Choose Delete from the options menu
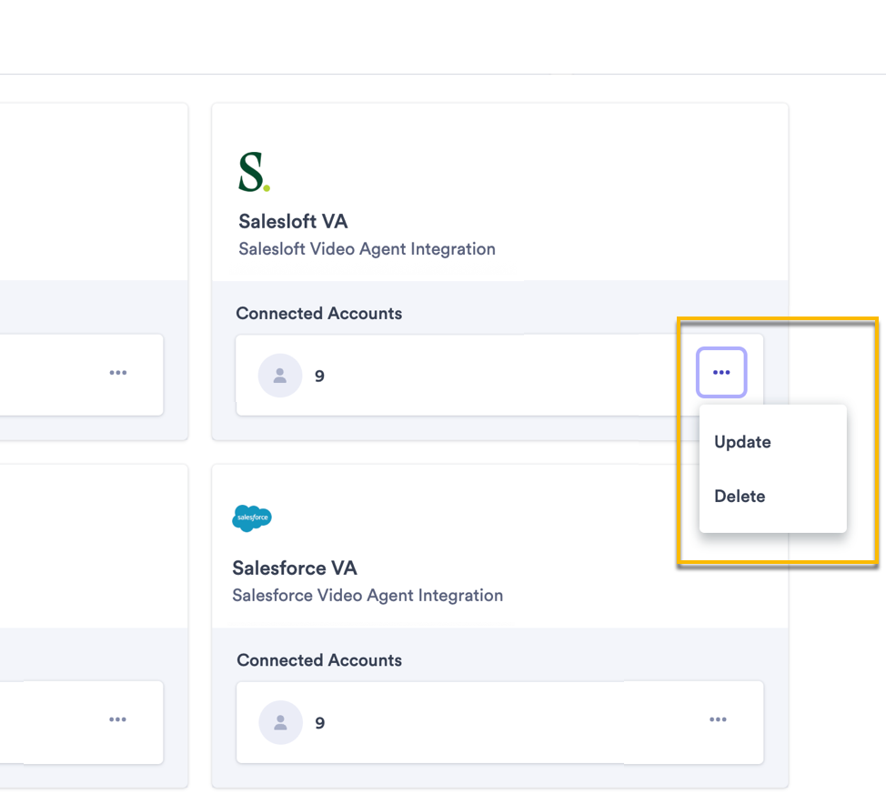Screen dimensions: 886x804 point(739,496)
